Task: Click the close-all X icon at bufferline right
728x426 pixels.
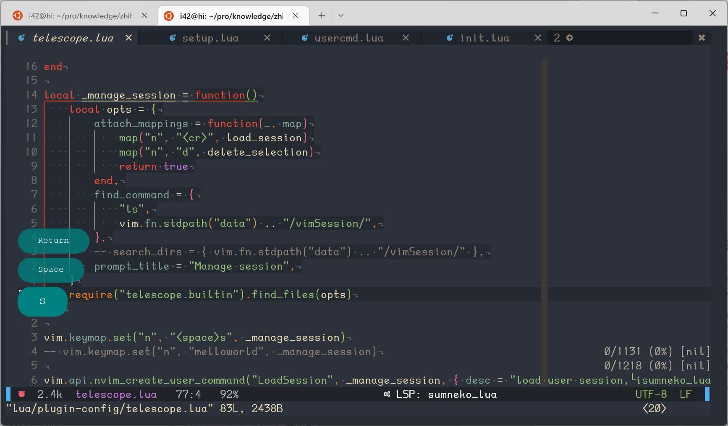Action: tap(702, 37)
